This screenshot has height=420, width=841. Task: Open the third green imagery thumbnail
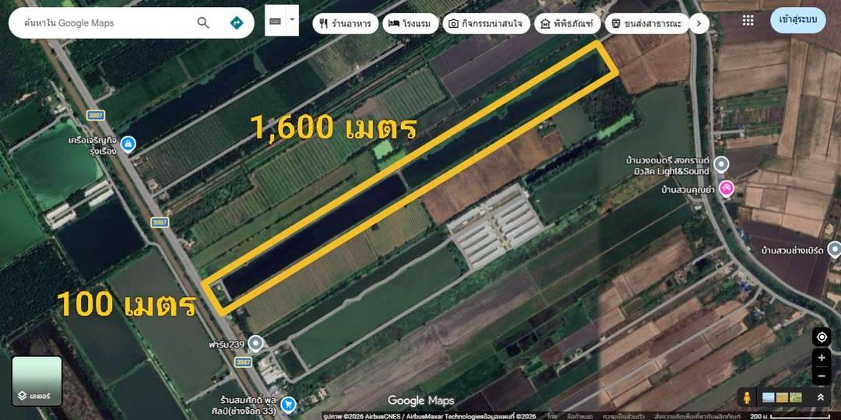coord(796,397)
